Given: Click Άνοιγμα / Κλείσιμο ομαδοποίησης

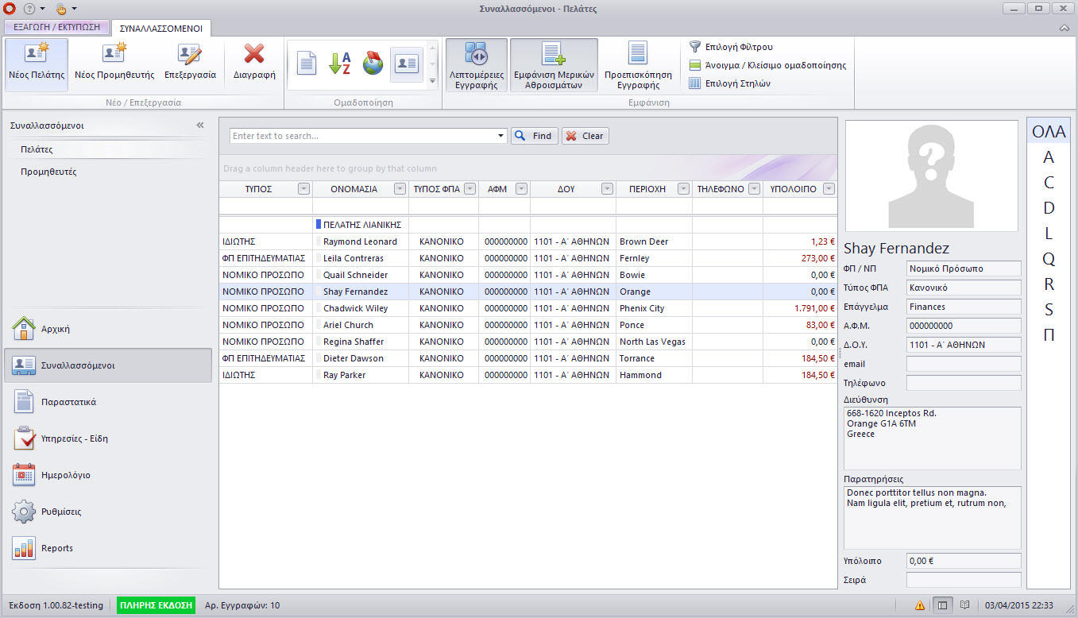Looking at the screenshot, I should click(767, 65).
